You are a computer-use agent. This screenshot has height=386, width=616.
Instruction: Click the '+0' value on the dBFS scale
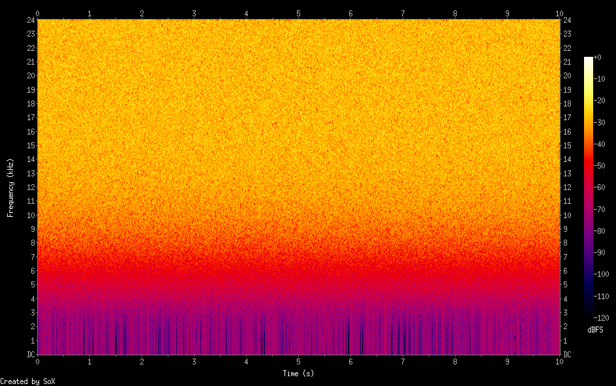click(x=597, y=57)
